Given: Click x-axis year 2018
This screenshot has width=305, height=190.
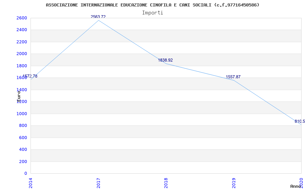Looking at the screenshot, I should [x=166, y=183].
